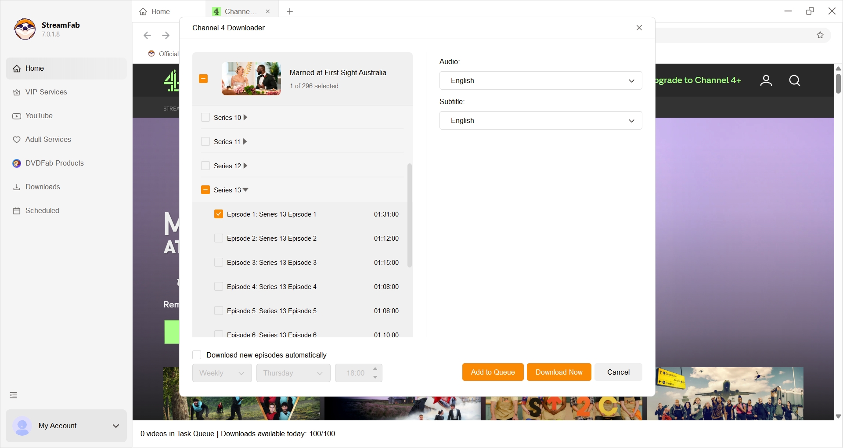Click the StreamFab sloth logo
The image size is (843, 448).
(25, 29)
